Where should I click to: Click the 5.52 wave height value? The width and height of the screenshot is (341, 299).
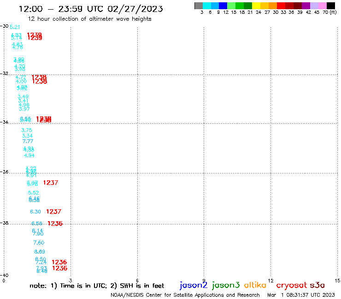(x=34, y=193)
